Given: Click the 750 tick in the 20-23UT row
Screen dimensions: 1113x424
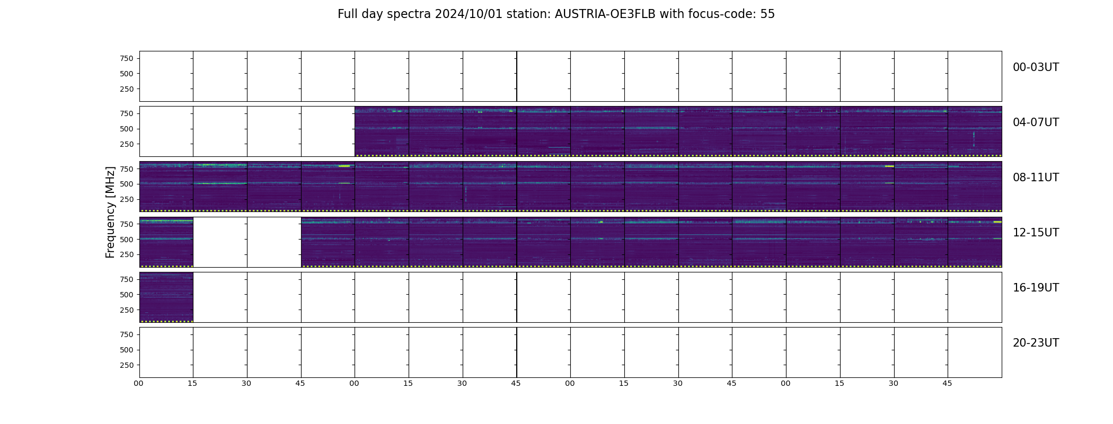Looking at the screenshot, I should tap(127, 334).
